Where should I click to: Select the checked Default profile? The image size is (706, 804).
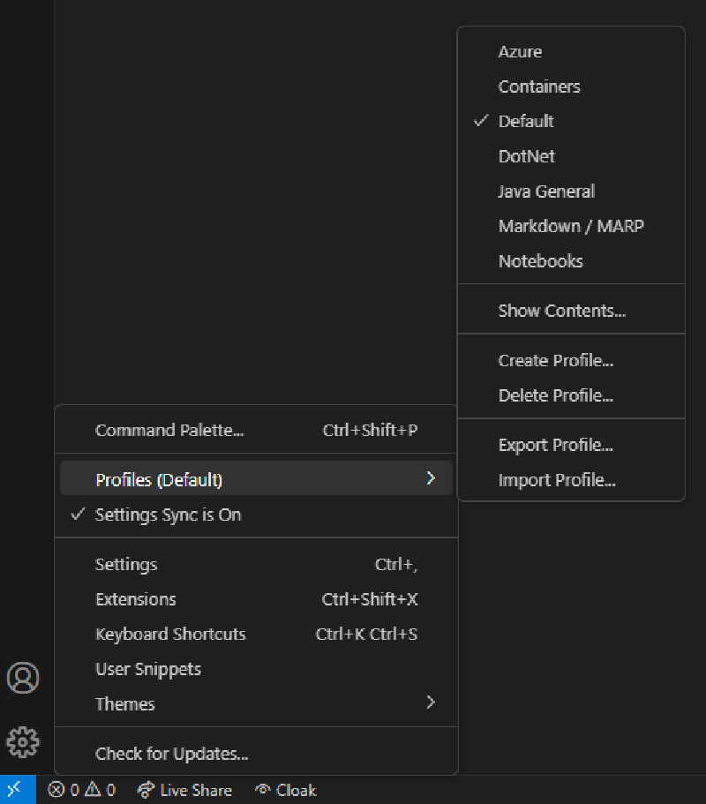point(526,122)
